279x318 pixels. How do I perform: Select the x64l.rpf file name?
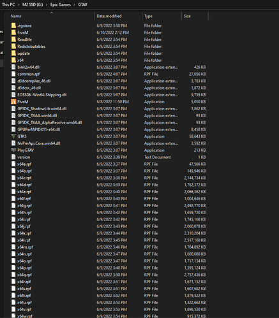tap(24, 240)
